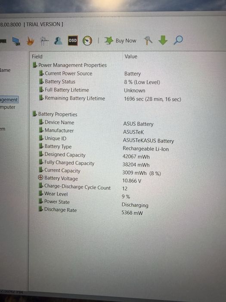Screen dimensions: 226x302
Task: Click the green star Buy Now icon
Action: tap(109, 41)
